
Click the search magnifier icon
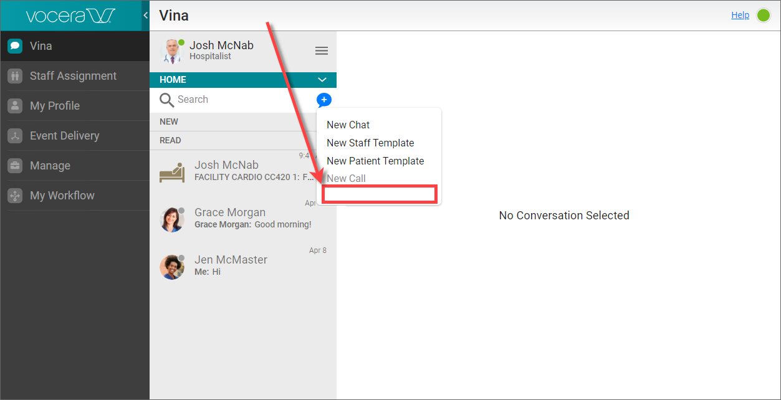click(x=166, y=100)
